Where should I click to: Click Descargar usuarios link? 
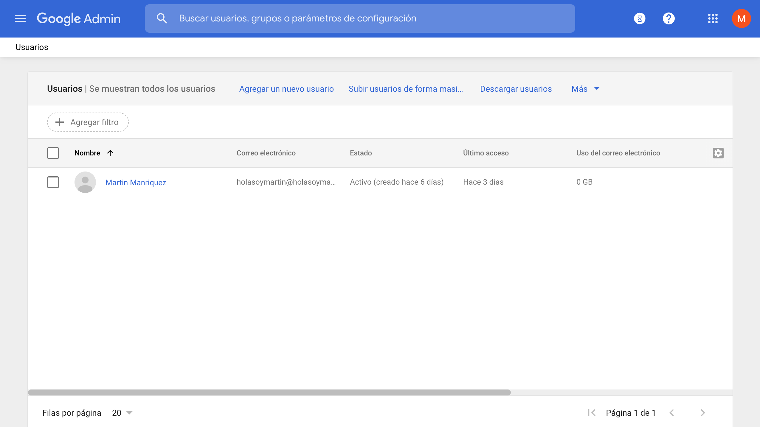(516, 89)
